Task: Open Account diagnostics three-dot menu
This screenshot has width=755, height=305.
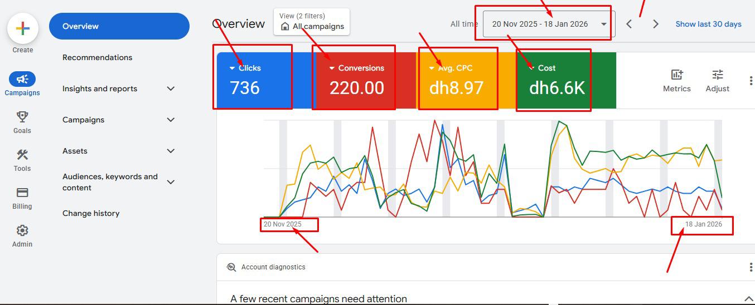Action: 751,267
